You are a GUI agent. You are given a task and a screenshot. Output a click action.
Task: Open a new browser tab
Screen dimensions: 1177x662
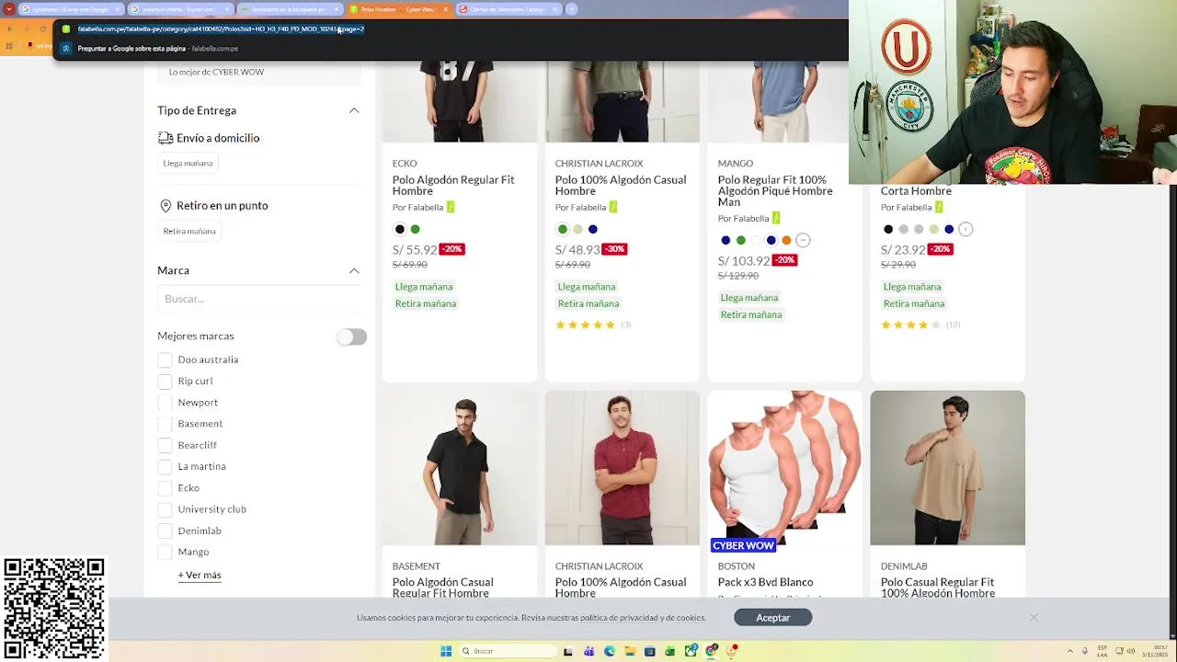571,9
